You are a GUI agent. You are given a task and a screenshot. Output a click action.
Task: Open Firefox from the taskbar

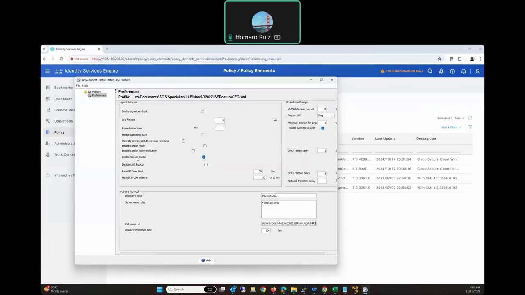click(273, 289)
